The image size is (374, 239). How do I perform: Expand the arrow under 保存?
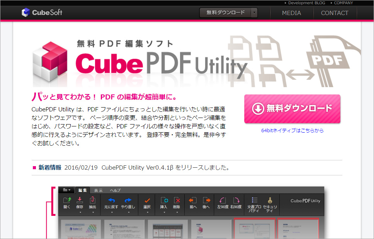click(x=80, y=212)
